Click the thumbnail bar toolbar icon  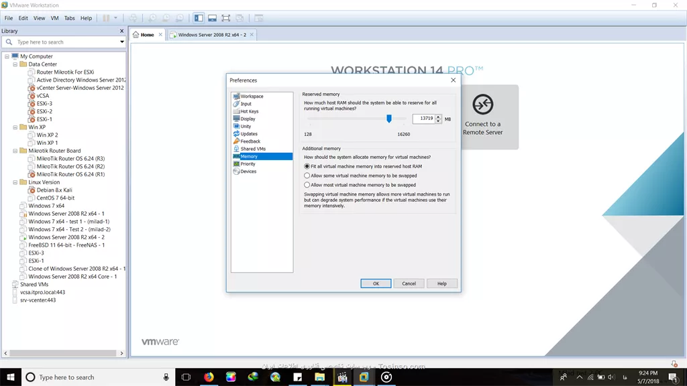tap(212, 18)
